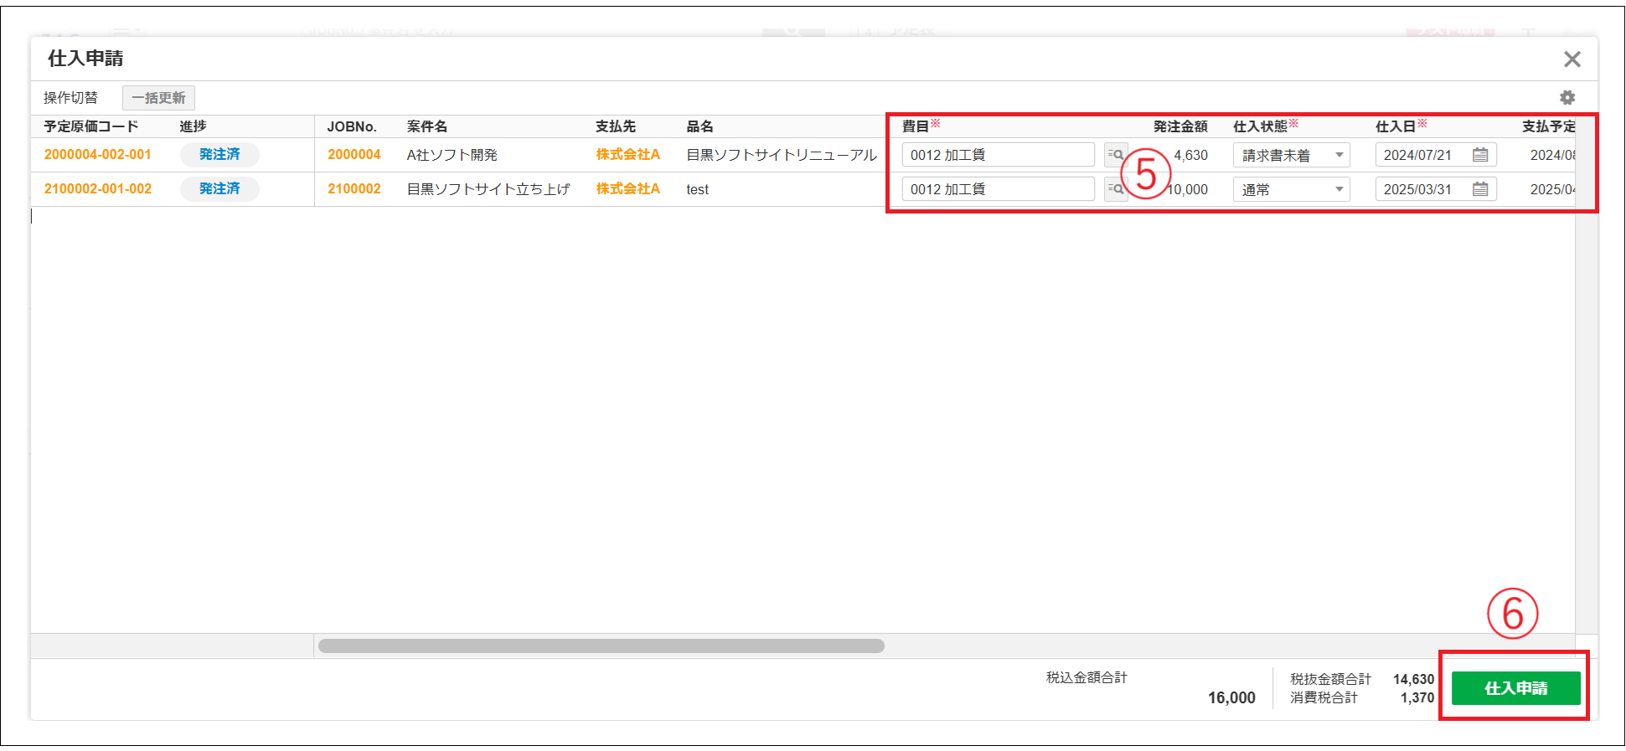Click 株式会社A in the first row
This screenshot has height=751, width=1626.
[x=627, y=155]
